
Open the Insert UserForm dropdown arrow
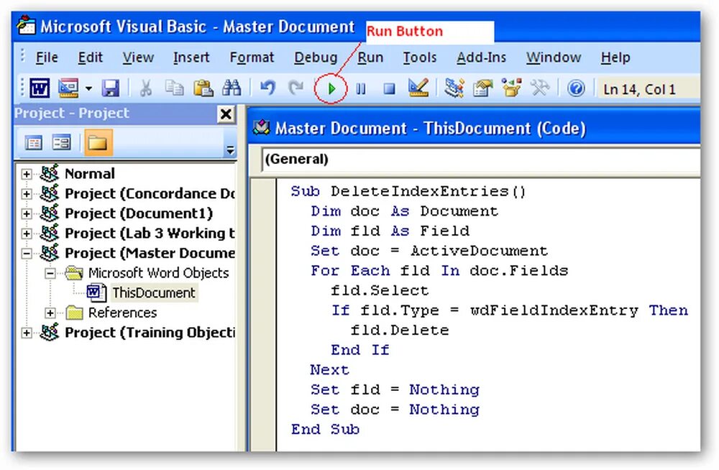click(88, 88)
